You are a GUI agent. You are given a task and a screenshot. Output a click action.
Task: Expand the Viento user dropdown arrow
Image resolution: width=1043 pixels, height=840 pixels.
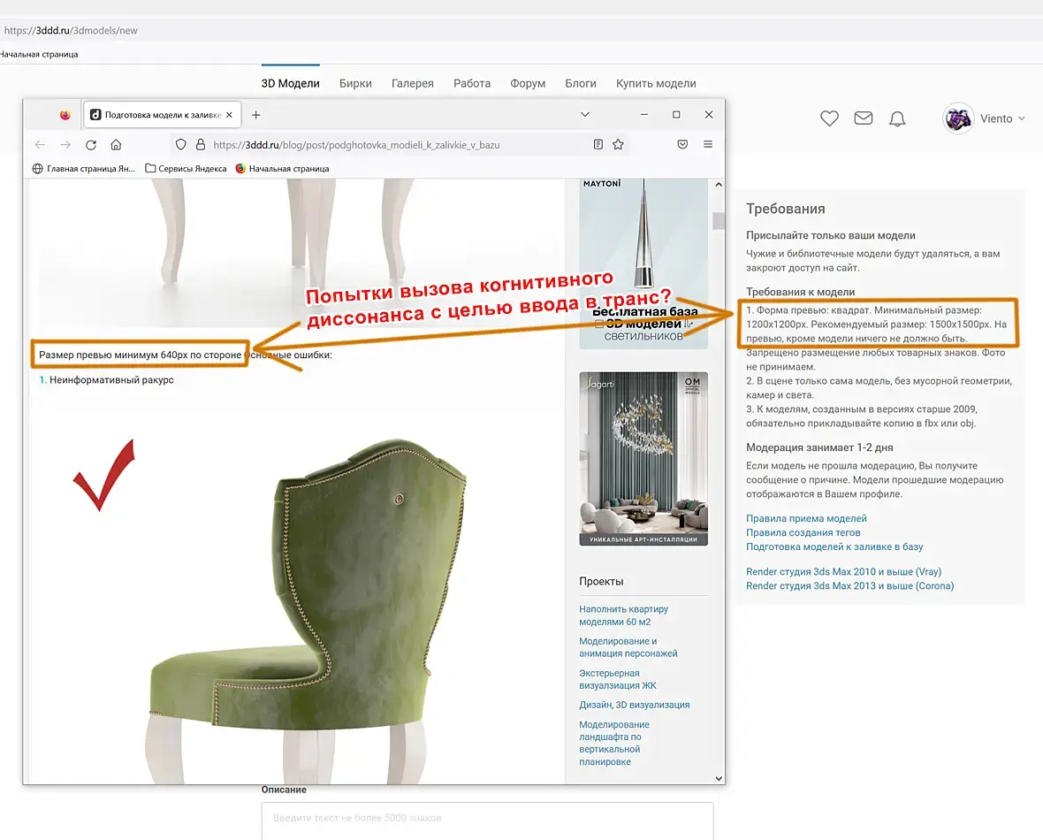point(1022,118)
